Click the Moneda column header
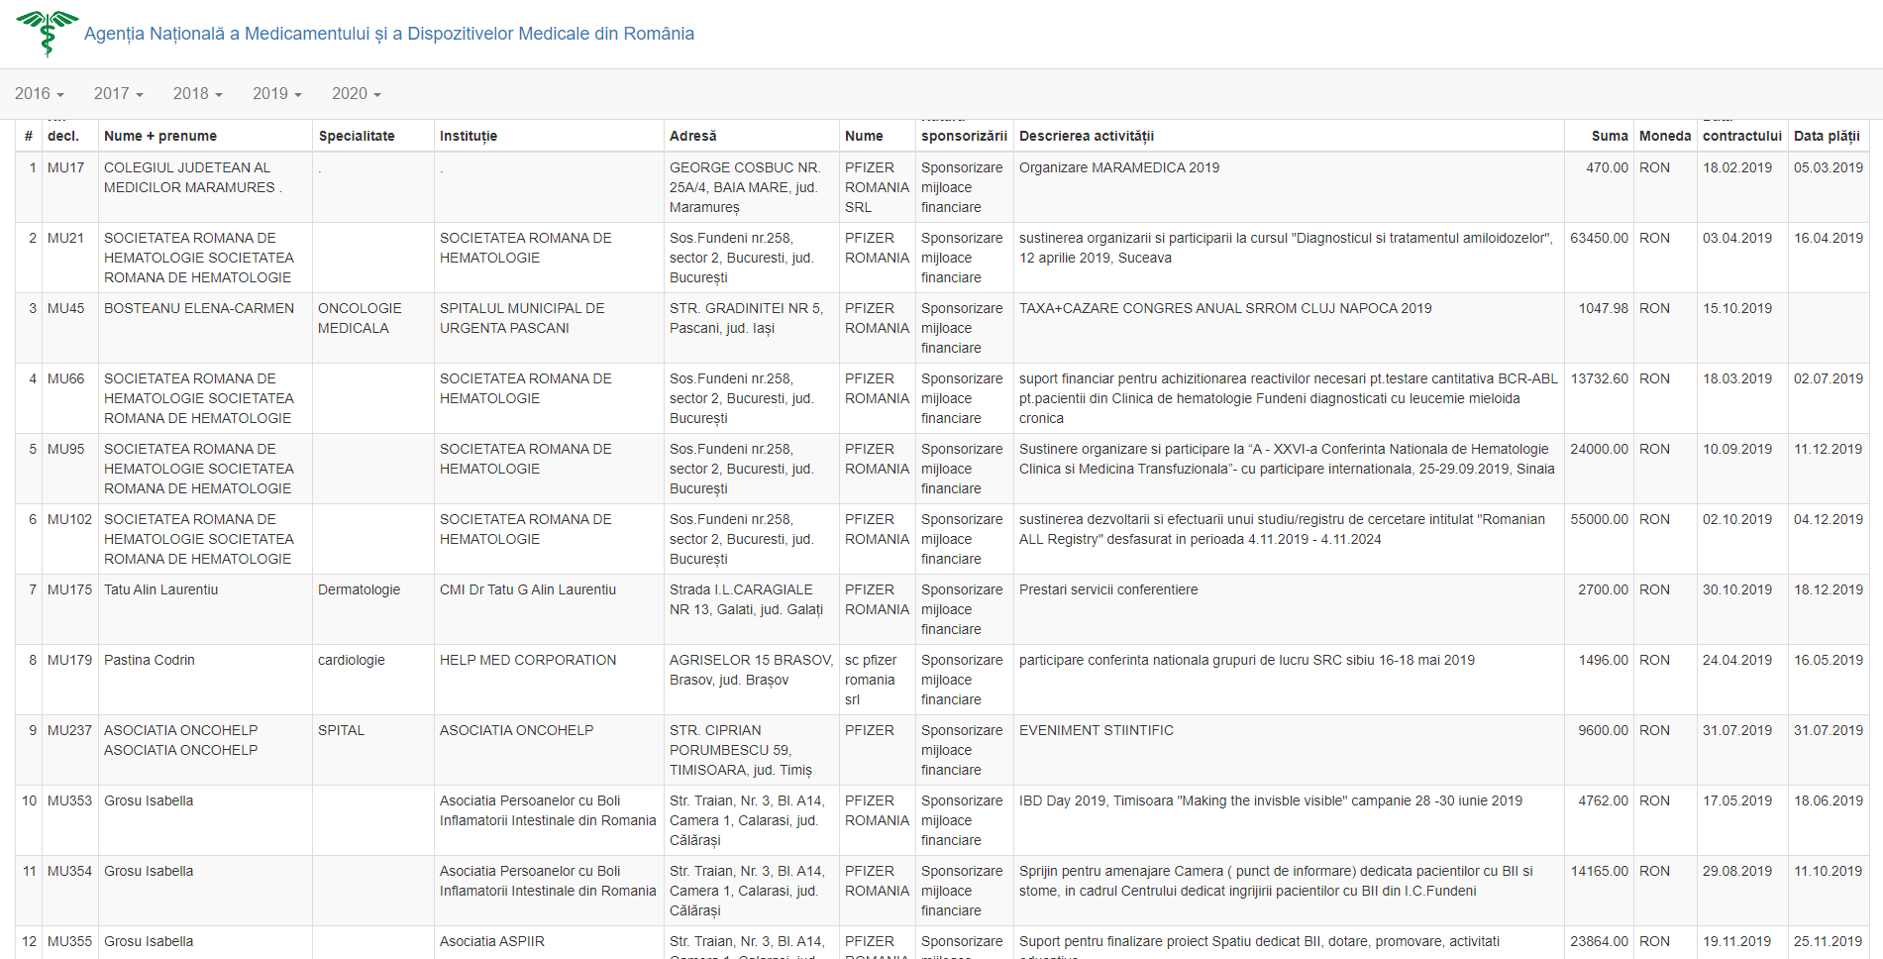The image size is (1883, 959). [x=1665, y=136]
